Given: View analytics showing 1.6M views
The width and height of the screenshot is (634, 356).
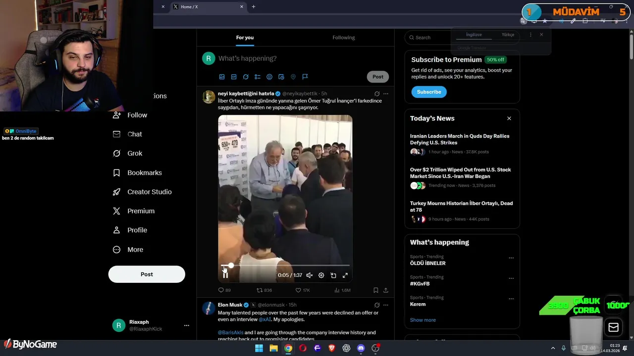Looking at the screenshot, I should coord(343,290).
